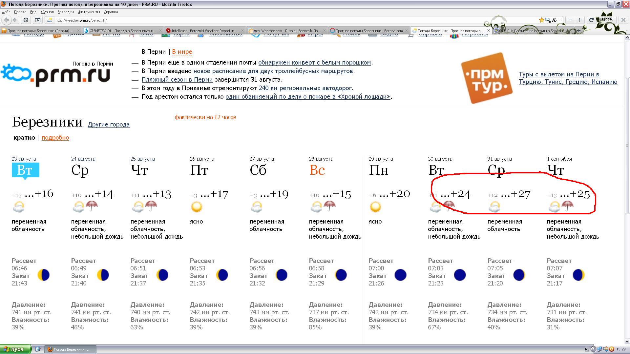Image resolution: width=630 pixels, height=354 pixels.
Task: Switch forecast view to подробно
Action: (55, 138)
